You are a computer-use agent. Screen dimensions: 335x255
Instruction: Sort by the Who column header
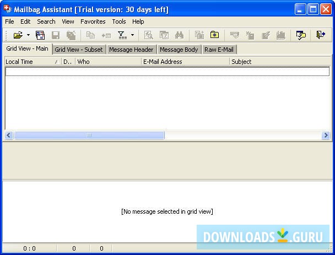pos(108,62)
